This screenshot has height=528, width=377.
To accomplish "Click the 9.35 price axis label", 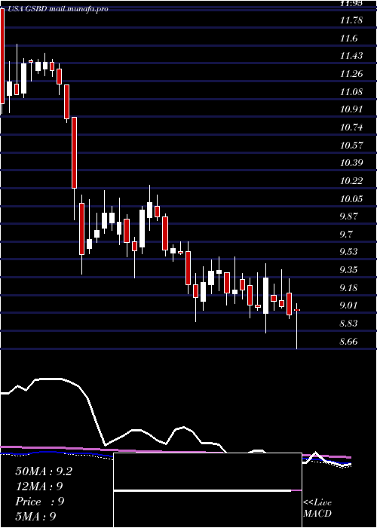I will (x=348, y=270).
